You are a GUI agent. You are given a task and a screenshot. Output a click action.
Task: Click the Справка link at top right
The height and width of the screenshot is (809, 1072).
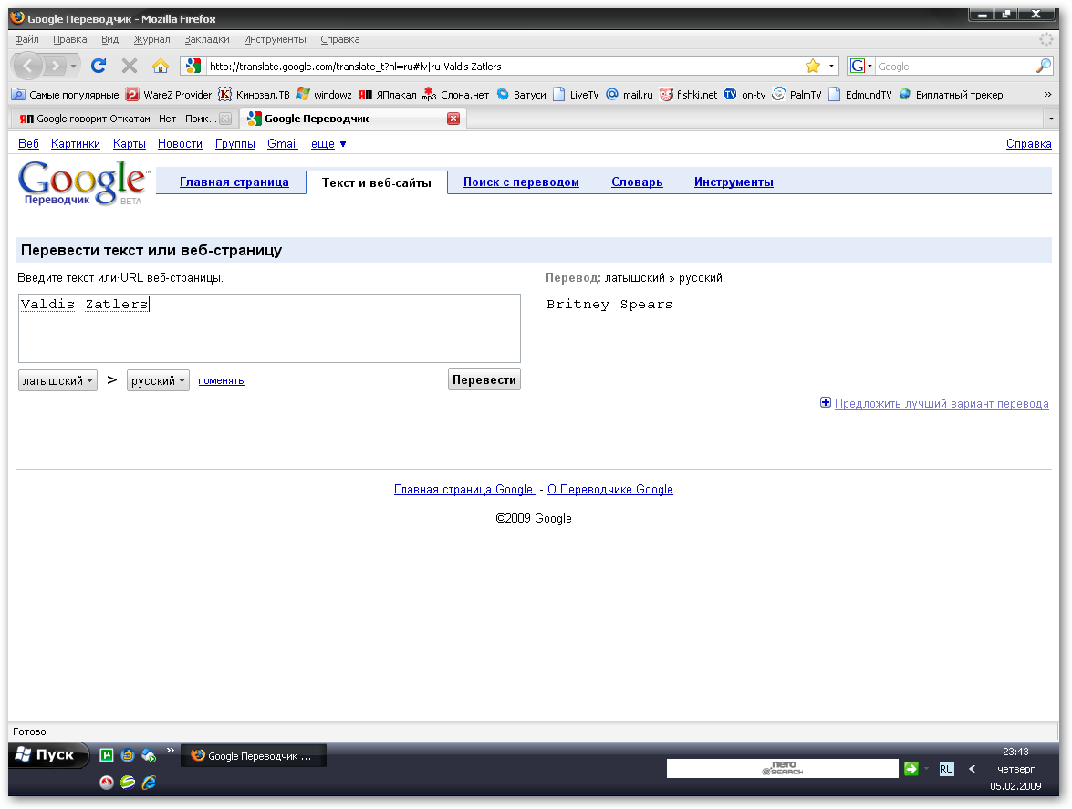1028,143
